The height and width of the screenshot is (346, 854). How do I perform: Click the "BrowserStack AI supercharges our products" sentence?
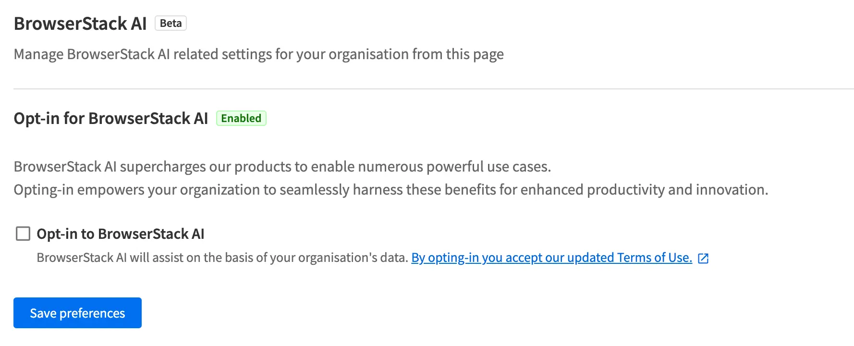pyautogui.click(x=282, y=167)
